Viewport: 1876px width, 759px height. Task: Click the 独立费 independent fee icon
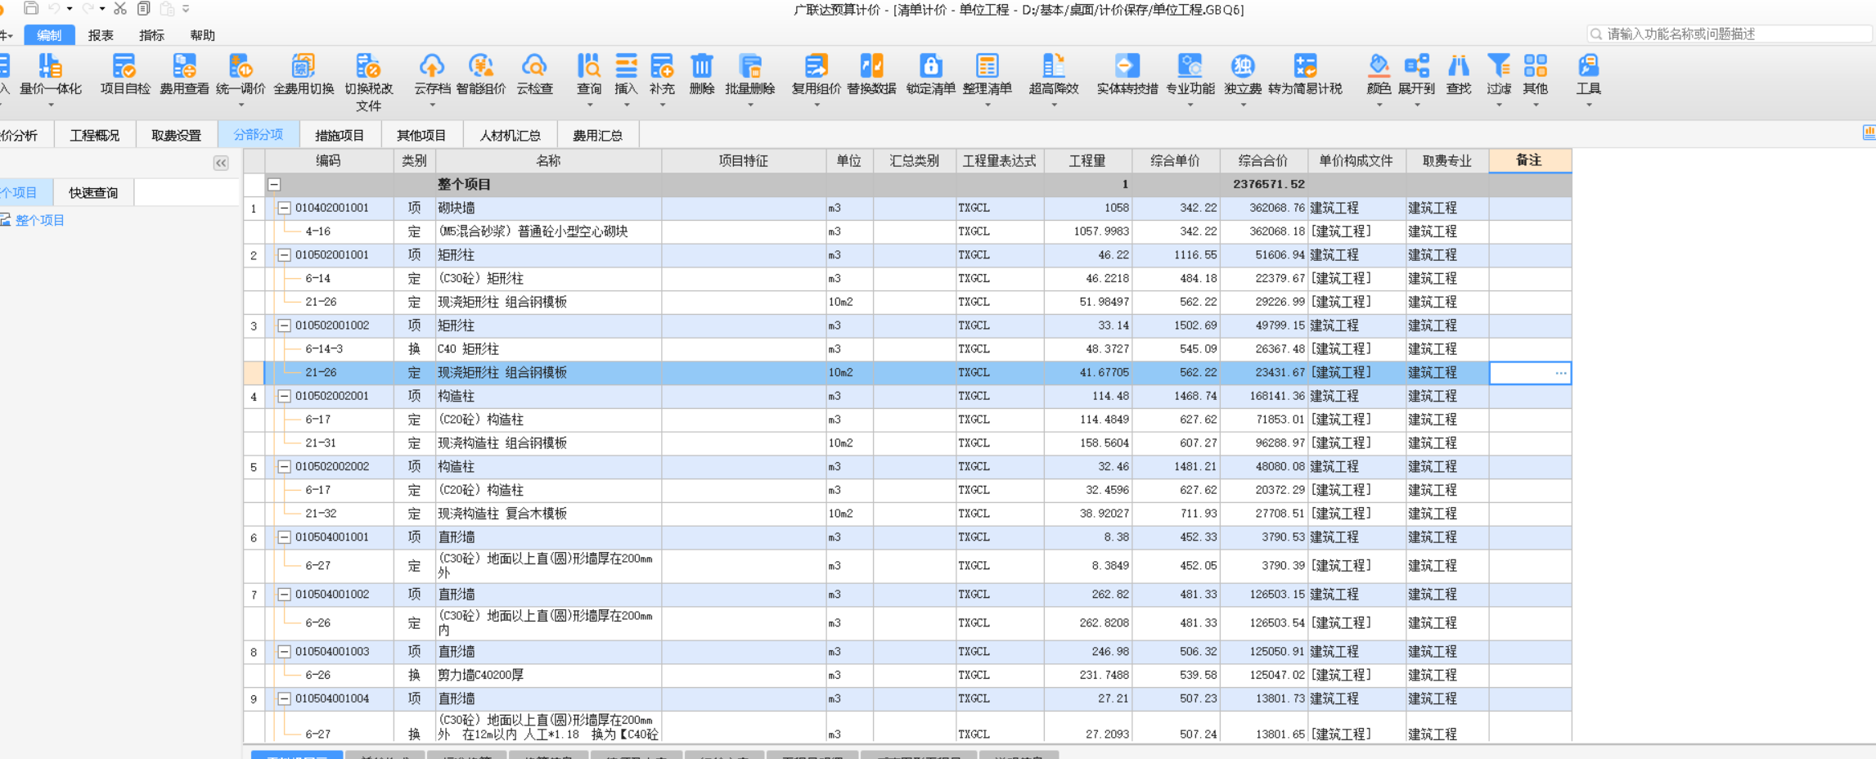(x=1243, y=66)
